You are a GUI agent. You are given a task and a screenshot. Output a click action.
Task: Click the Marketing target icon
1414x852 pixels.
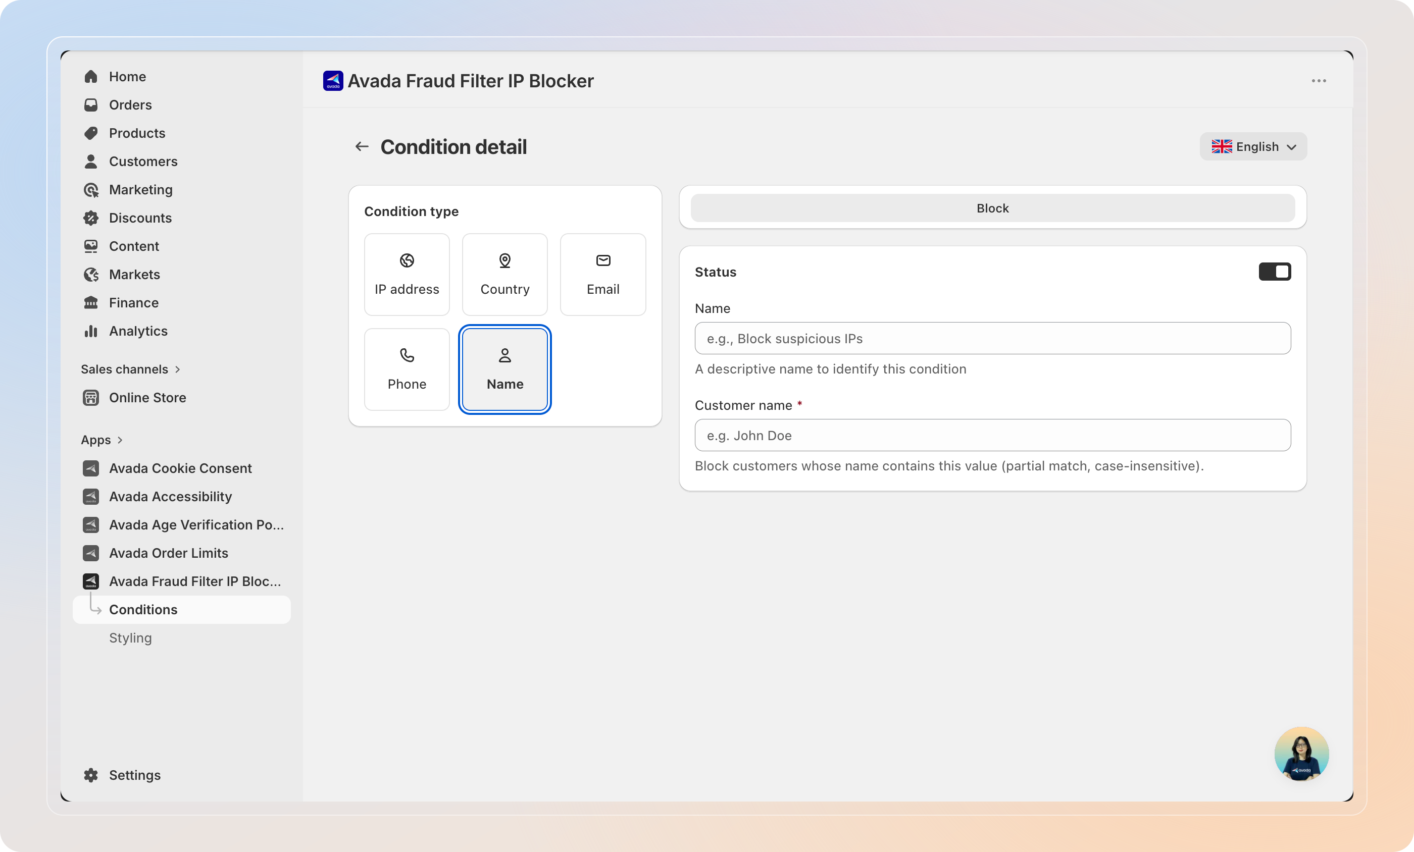91,190
